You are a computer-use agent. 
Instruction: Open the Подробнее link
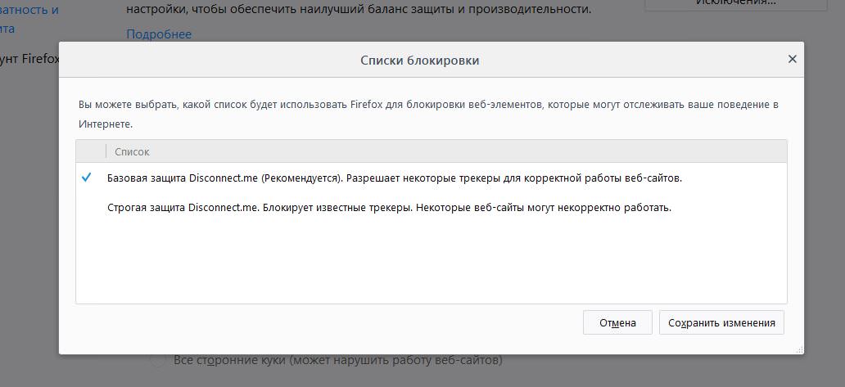tap(159, 34)
